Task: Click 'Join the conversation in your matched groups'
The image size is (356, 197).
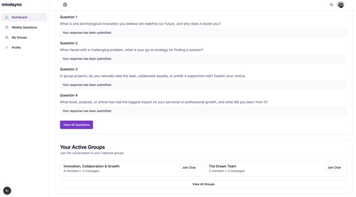Action: click(x=92, y=153)
